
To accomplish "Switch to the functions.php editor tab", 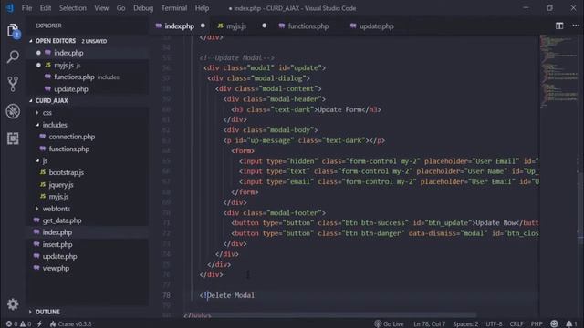I will [308, 26].
